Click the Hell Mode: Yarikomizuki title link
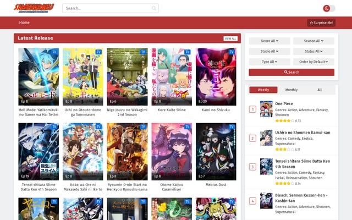 coord(38,112)
